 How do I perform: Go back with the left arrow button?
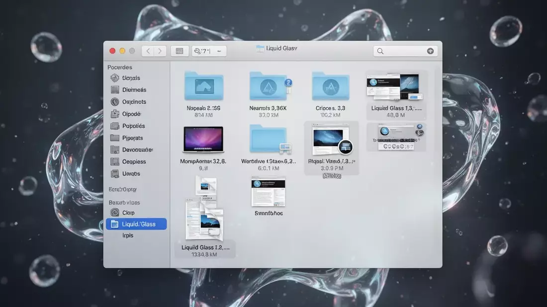[148, 51]
